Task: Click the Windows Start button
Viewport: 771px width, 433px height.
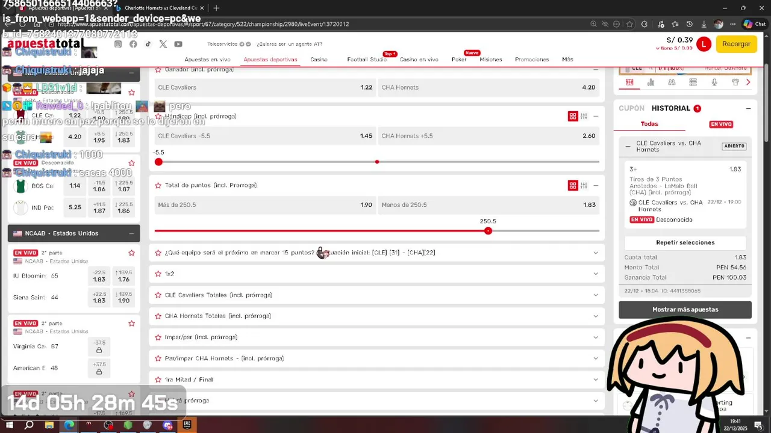Action: pos(9,425)
